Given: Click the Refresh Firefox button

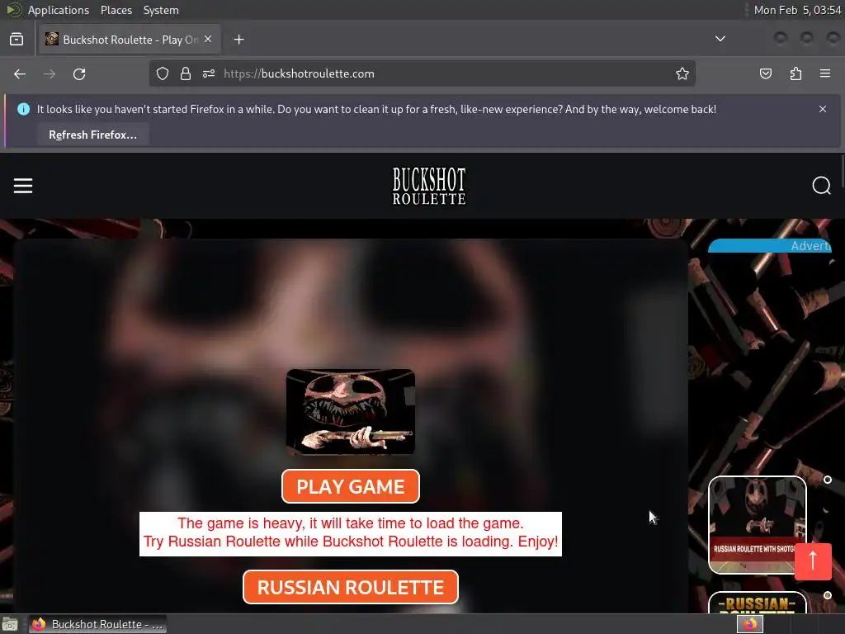Looking at the screenshot, I should [x=92, y=135].
